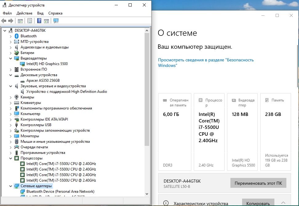Expand the Мониторы tree node
The image size is (299, 206).
tap(11, 136)
